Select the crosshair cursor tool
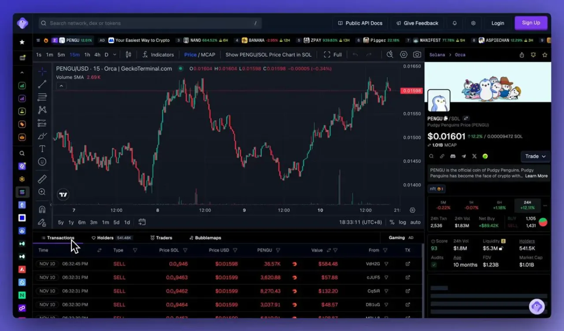This screenshot has height=331, width=564. [42, 71]
